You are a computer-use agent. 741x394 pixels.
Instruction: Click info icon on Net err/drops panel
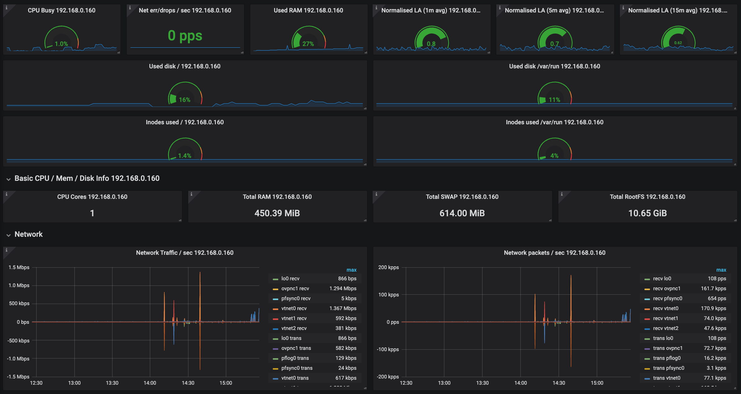(130, 7)
